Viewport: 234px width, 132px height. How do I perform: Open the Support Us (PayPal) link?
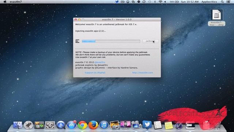coord(95,73)
